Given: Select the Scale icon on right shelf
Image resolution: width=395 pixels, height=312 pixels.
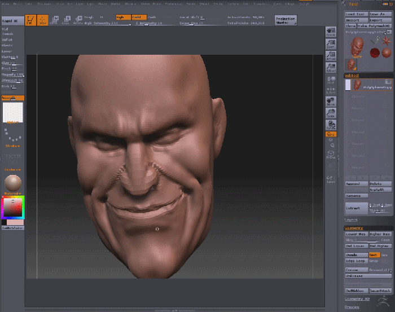Looking at the screenshot, I should tap(331, 113).
